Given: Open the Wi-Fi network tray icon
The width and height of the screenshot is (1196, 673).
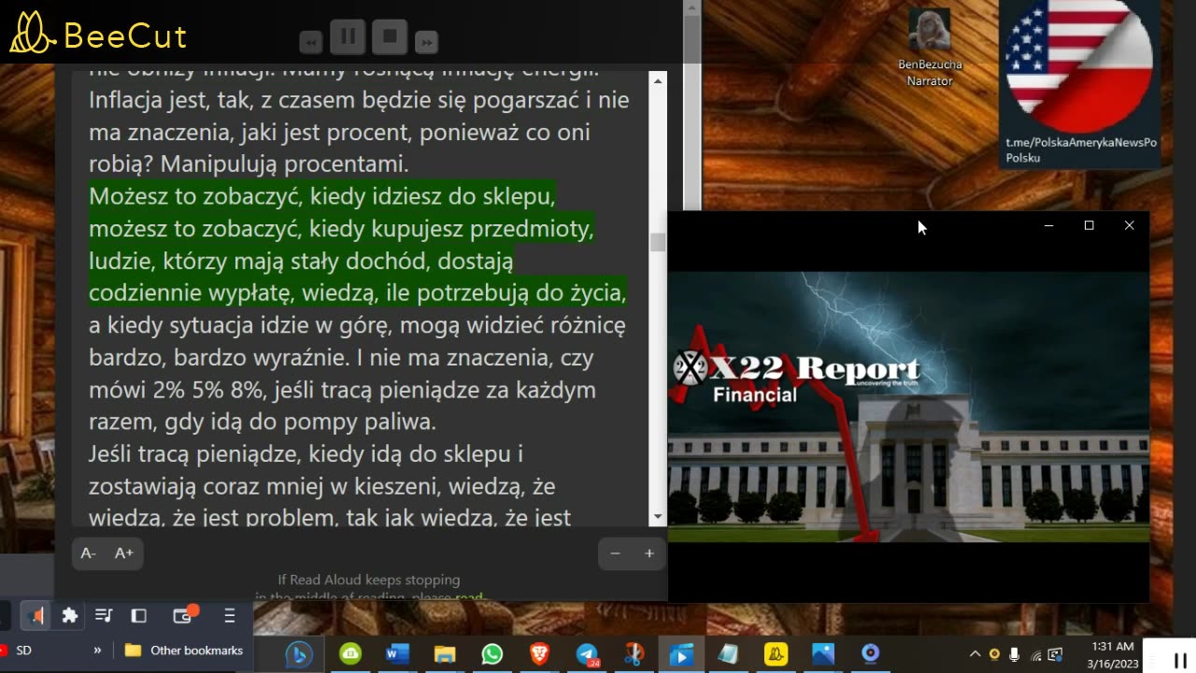Looking at the screenshot, I should (x=1035, y=654).
